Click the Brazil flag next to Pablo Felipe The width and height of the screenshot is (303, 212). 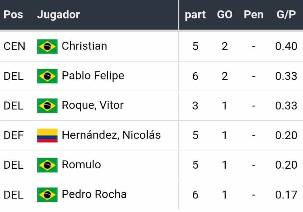pyautogui.click(x=47, y=76)
